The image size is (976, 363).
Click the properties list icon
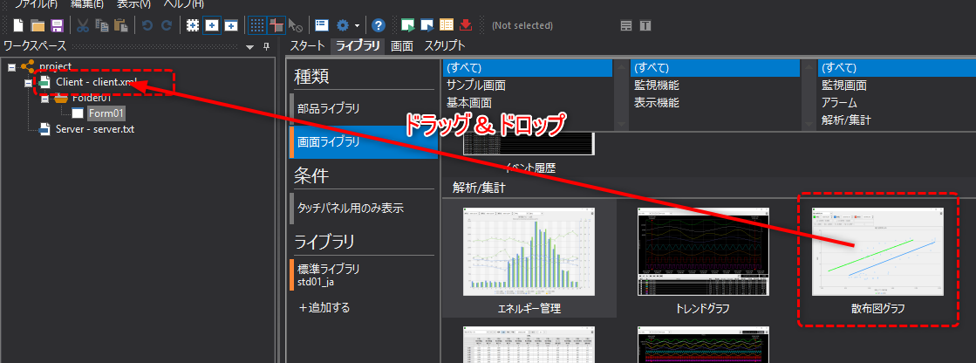[x=322, y=25]
